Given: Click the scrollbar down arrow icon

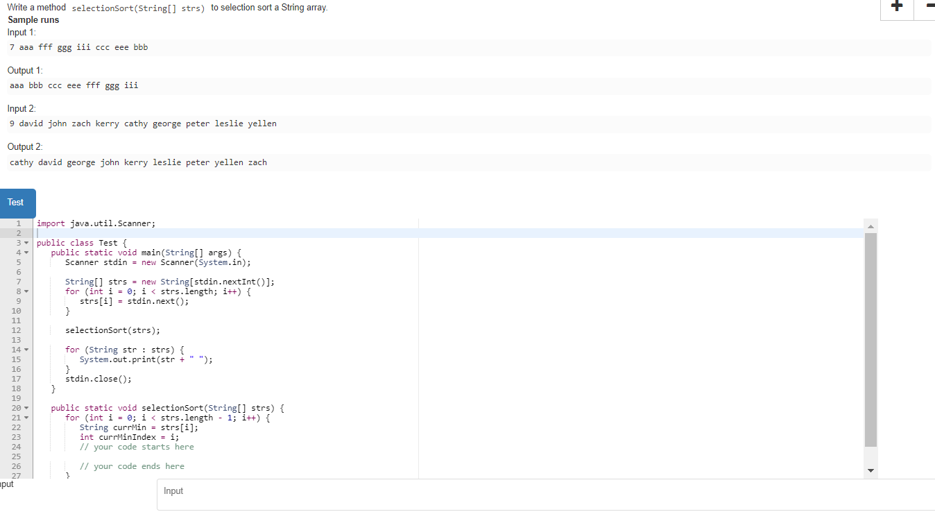Looking at the screenshot, I should click(x=870, y=470).
